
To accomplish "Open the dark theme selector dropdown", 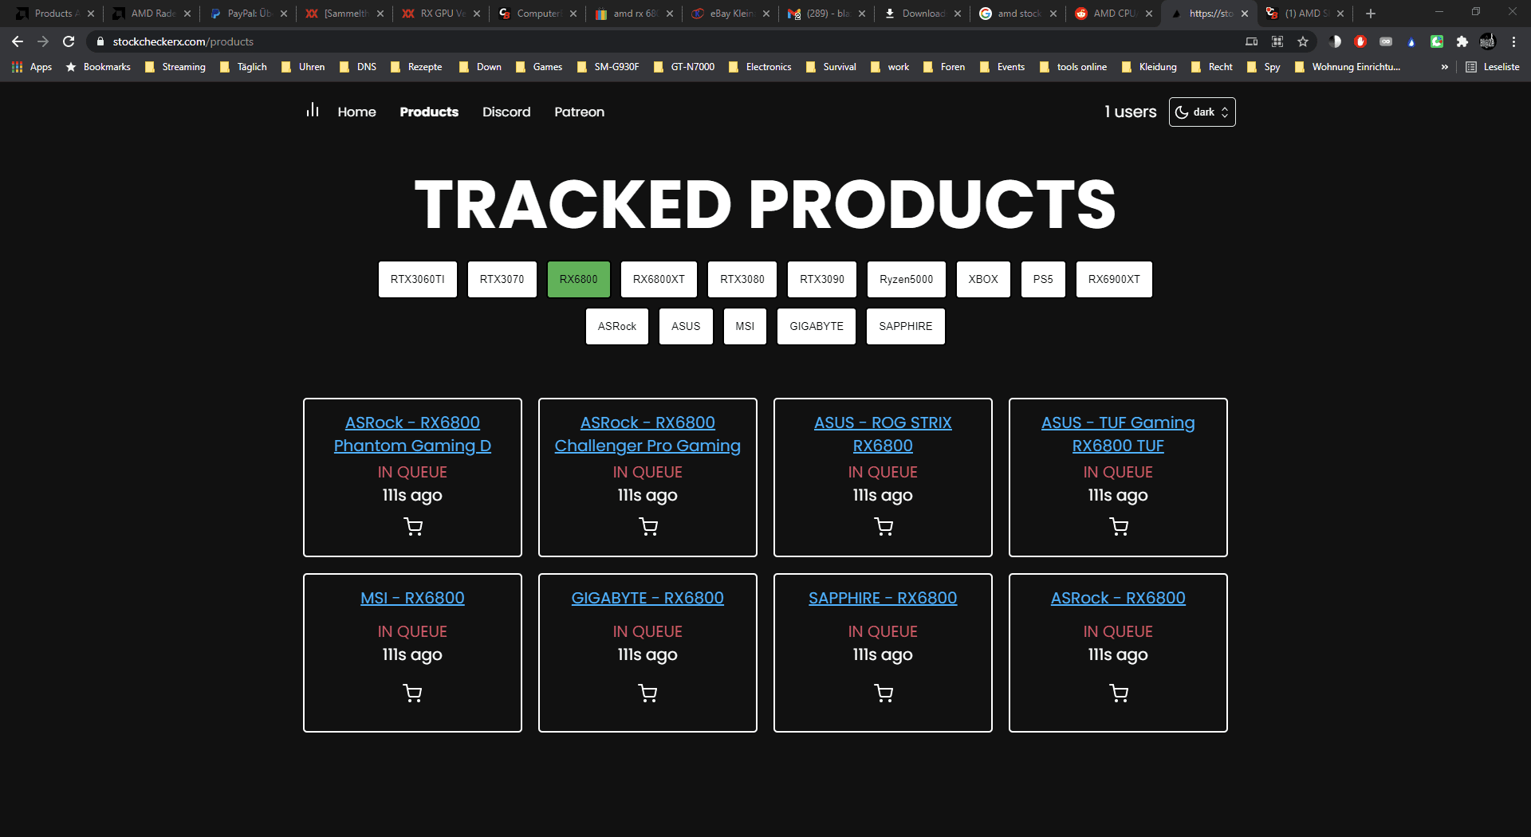I will coord(1202,112).
